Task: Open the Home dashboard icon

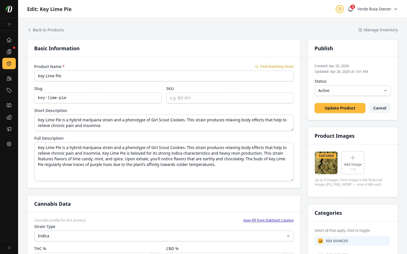Action: [9, 40]
